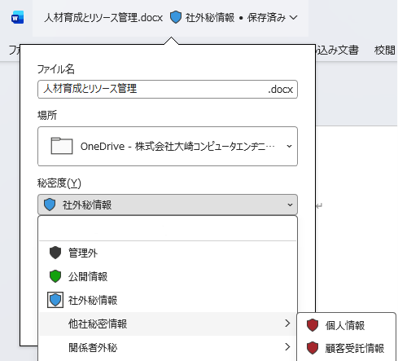Expand the arrow beside 関係者外秘
Image resolution: width=398 pixels, height=361 pixels.
pyautogui.click(x=287, y=347)
